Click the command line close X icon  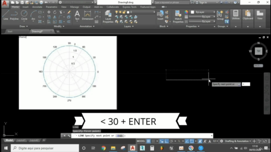(x=64, y=136)
